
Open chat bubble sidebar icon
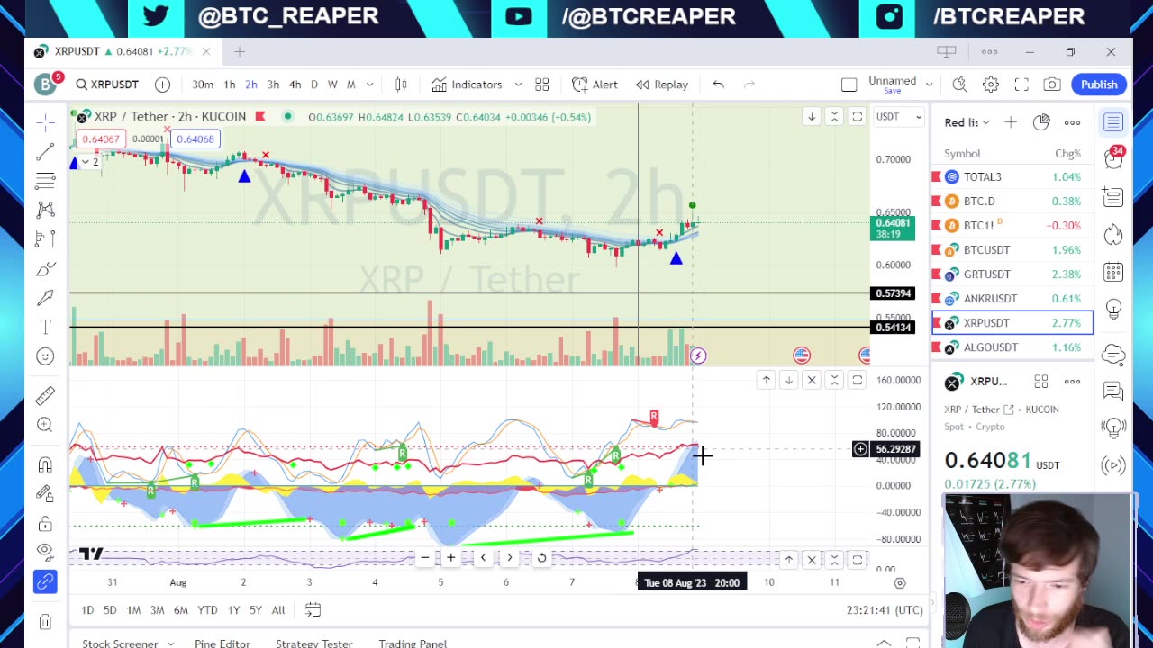pyautogui.click(x=1113, y=391)
